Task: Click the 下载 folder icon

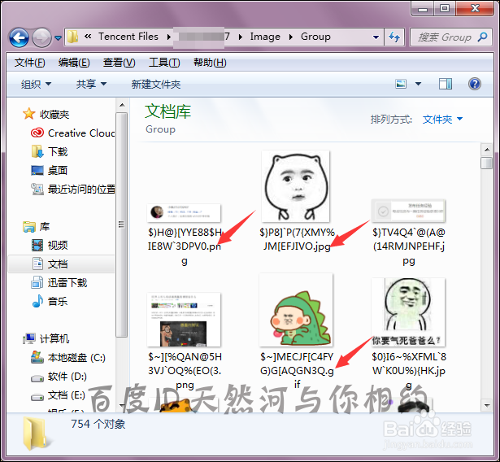Action: click(37, 151)
